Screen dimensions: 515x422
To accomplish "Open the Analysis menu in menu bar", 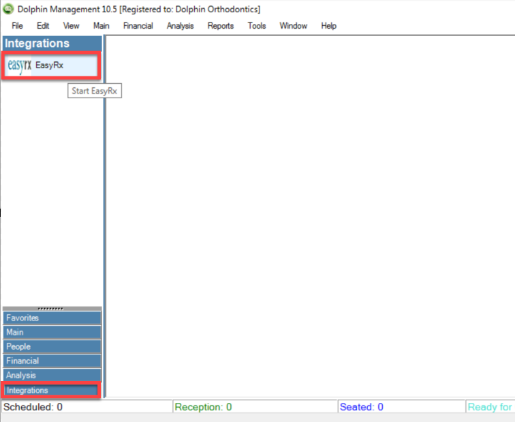I will click(181, 26).
